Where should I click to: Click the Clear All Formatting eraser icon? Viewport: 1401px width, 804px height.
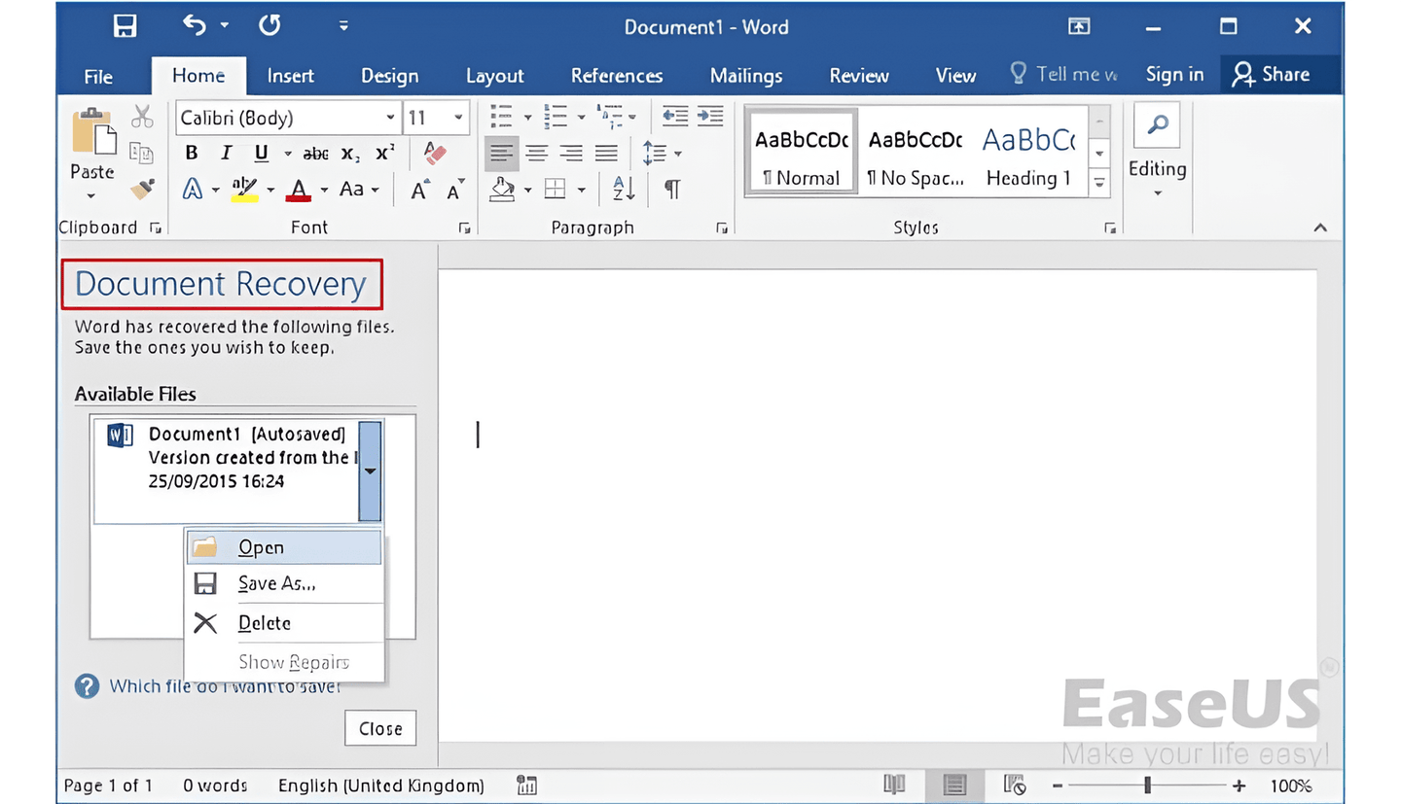click(435, 154)
